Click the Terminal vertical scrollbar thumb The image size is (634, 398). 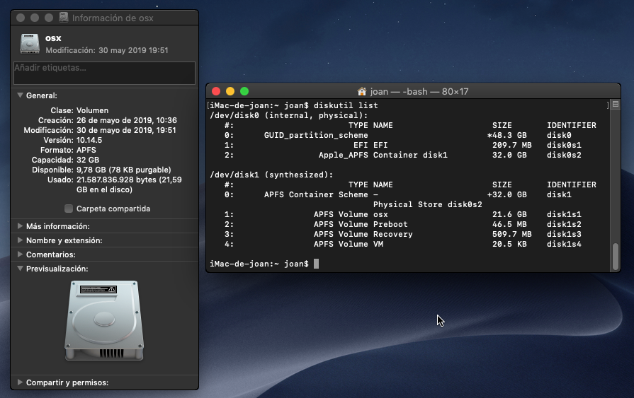click(616, 257)
